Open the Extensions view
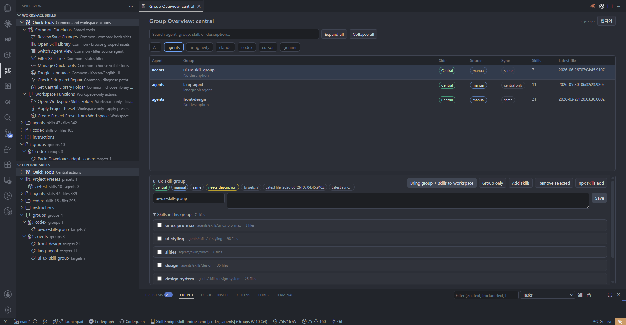 coord(8,164)
